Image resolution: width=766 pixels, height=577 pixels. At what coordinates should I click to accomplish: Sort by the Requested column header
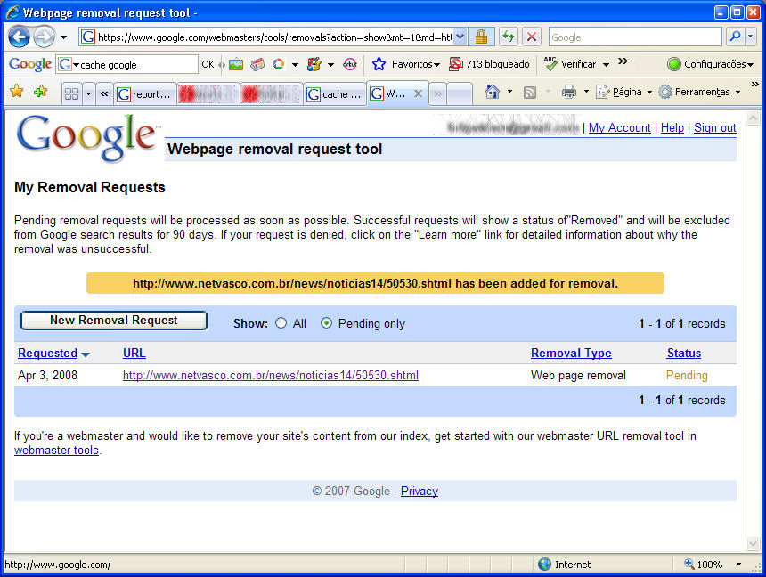pyautogui.click(x=47, y=354)
